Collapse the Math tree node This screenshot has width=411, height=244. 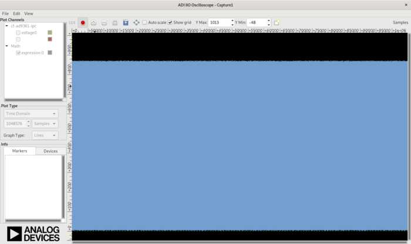pyautogui.click(x=7, y=46)
